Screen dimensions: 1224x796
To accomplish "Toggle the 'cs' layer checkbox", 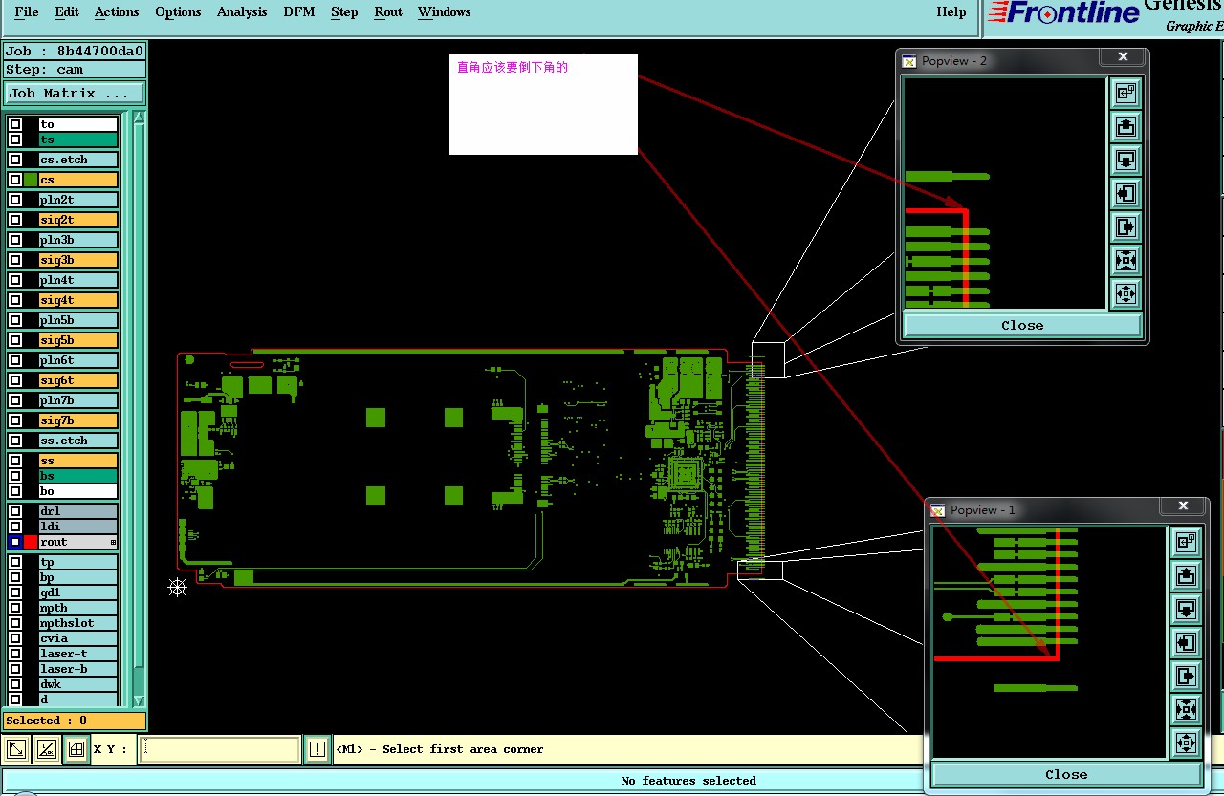I will pos(15,180).
